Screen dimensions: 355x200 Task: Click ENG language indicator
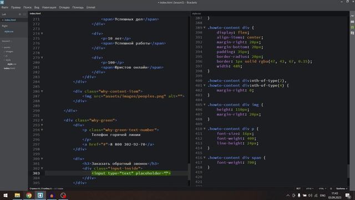[323, 196]
